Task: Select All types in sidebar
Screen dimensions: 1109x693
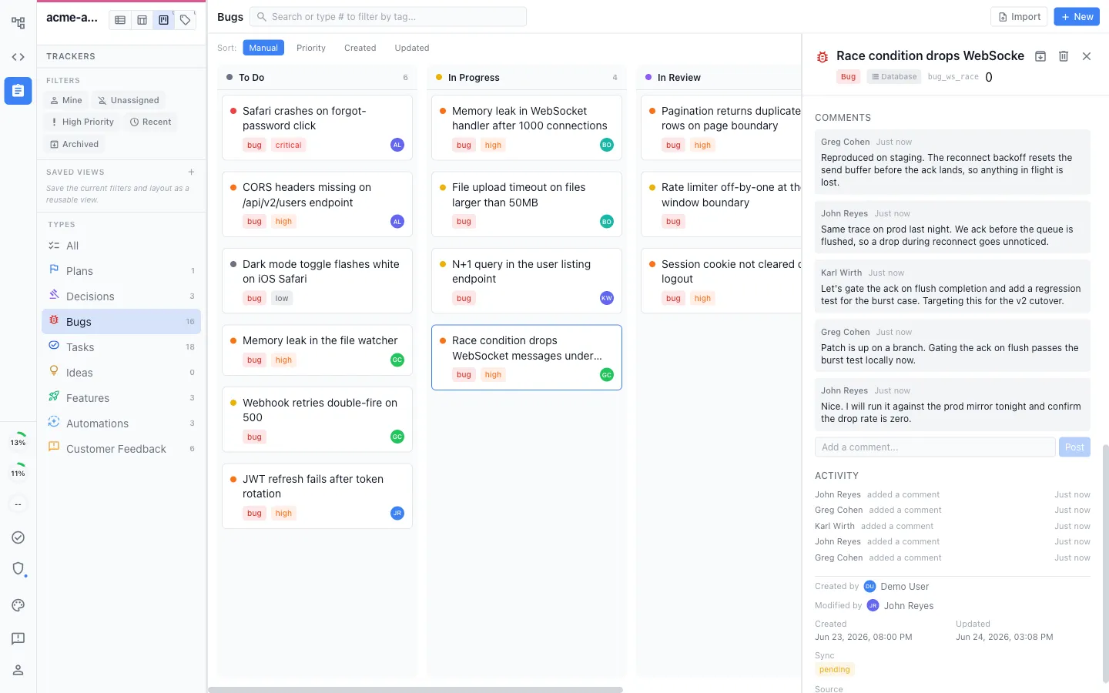Action: click(122, 246)
